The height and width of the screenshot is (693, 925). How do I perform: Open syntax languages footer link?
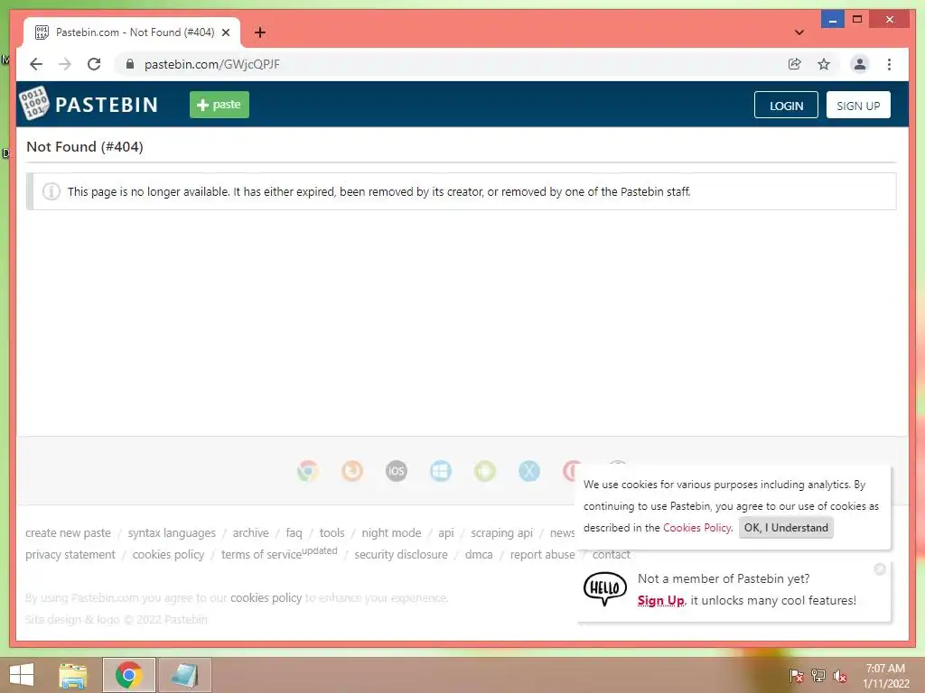pos(172,532)
